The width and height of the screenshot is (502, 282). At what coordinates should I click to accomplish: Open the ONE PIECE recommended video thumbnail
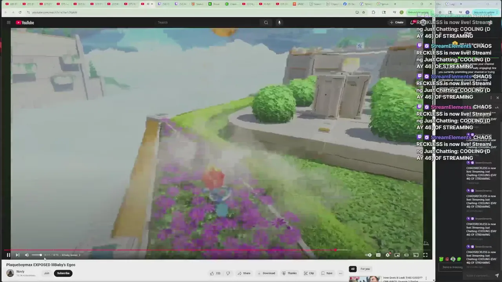pyautogui.click(x=365, y=279)
